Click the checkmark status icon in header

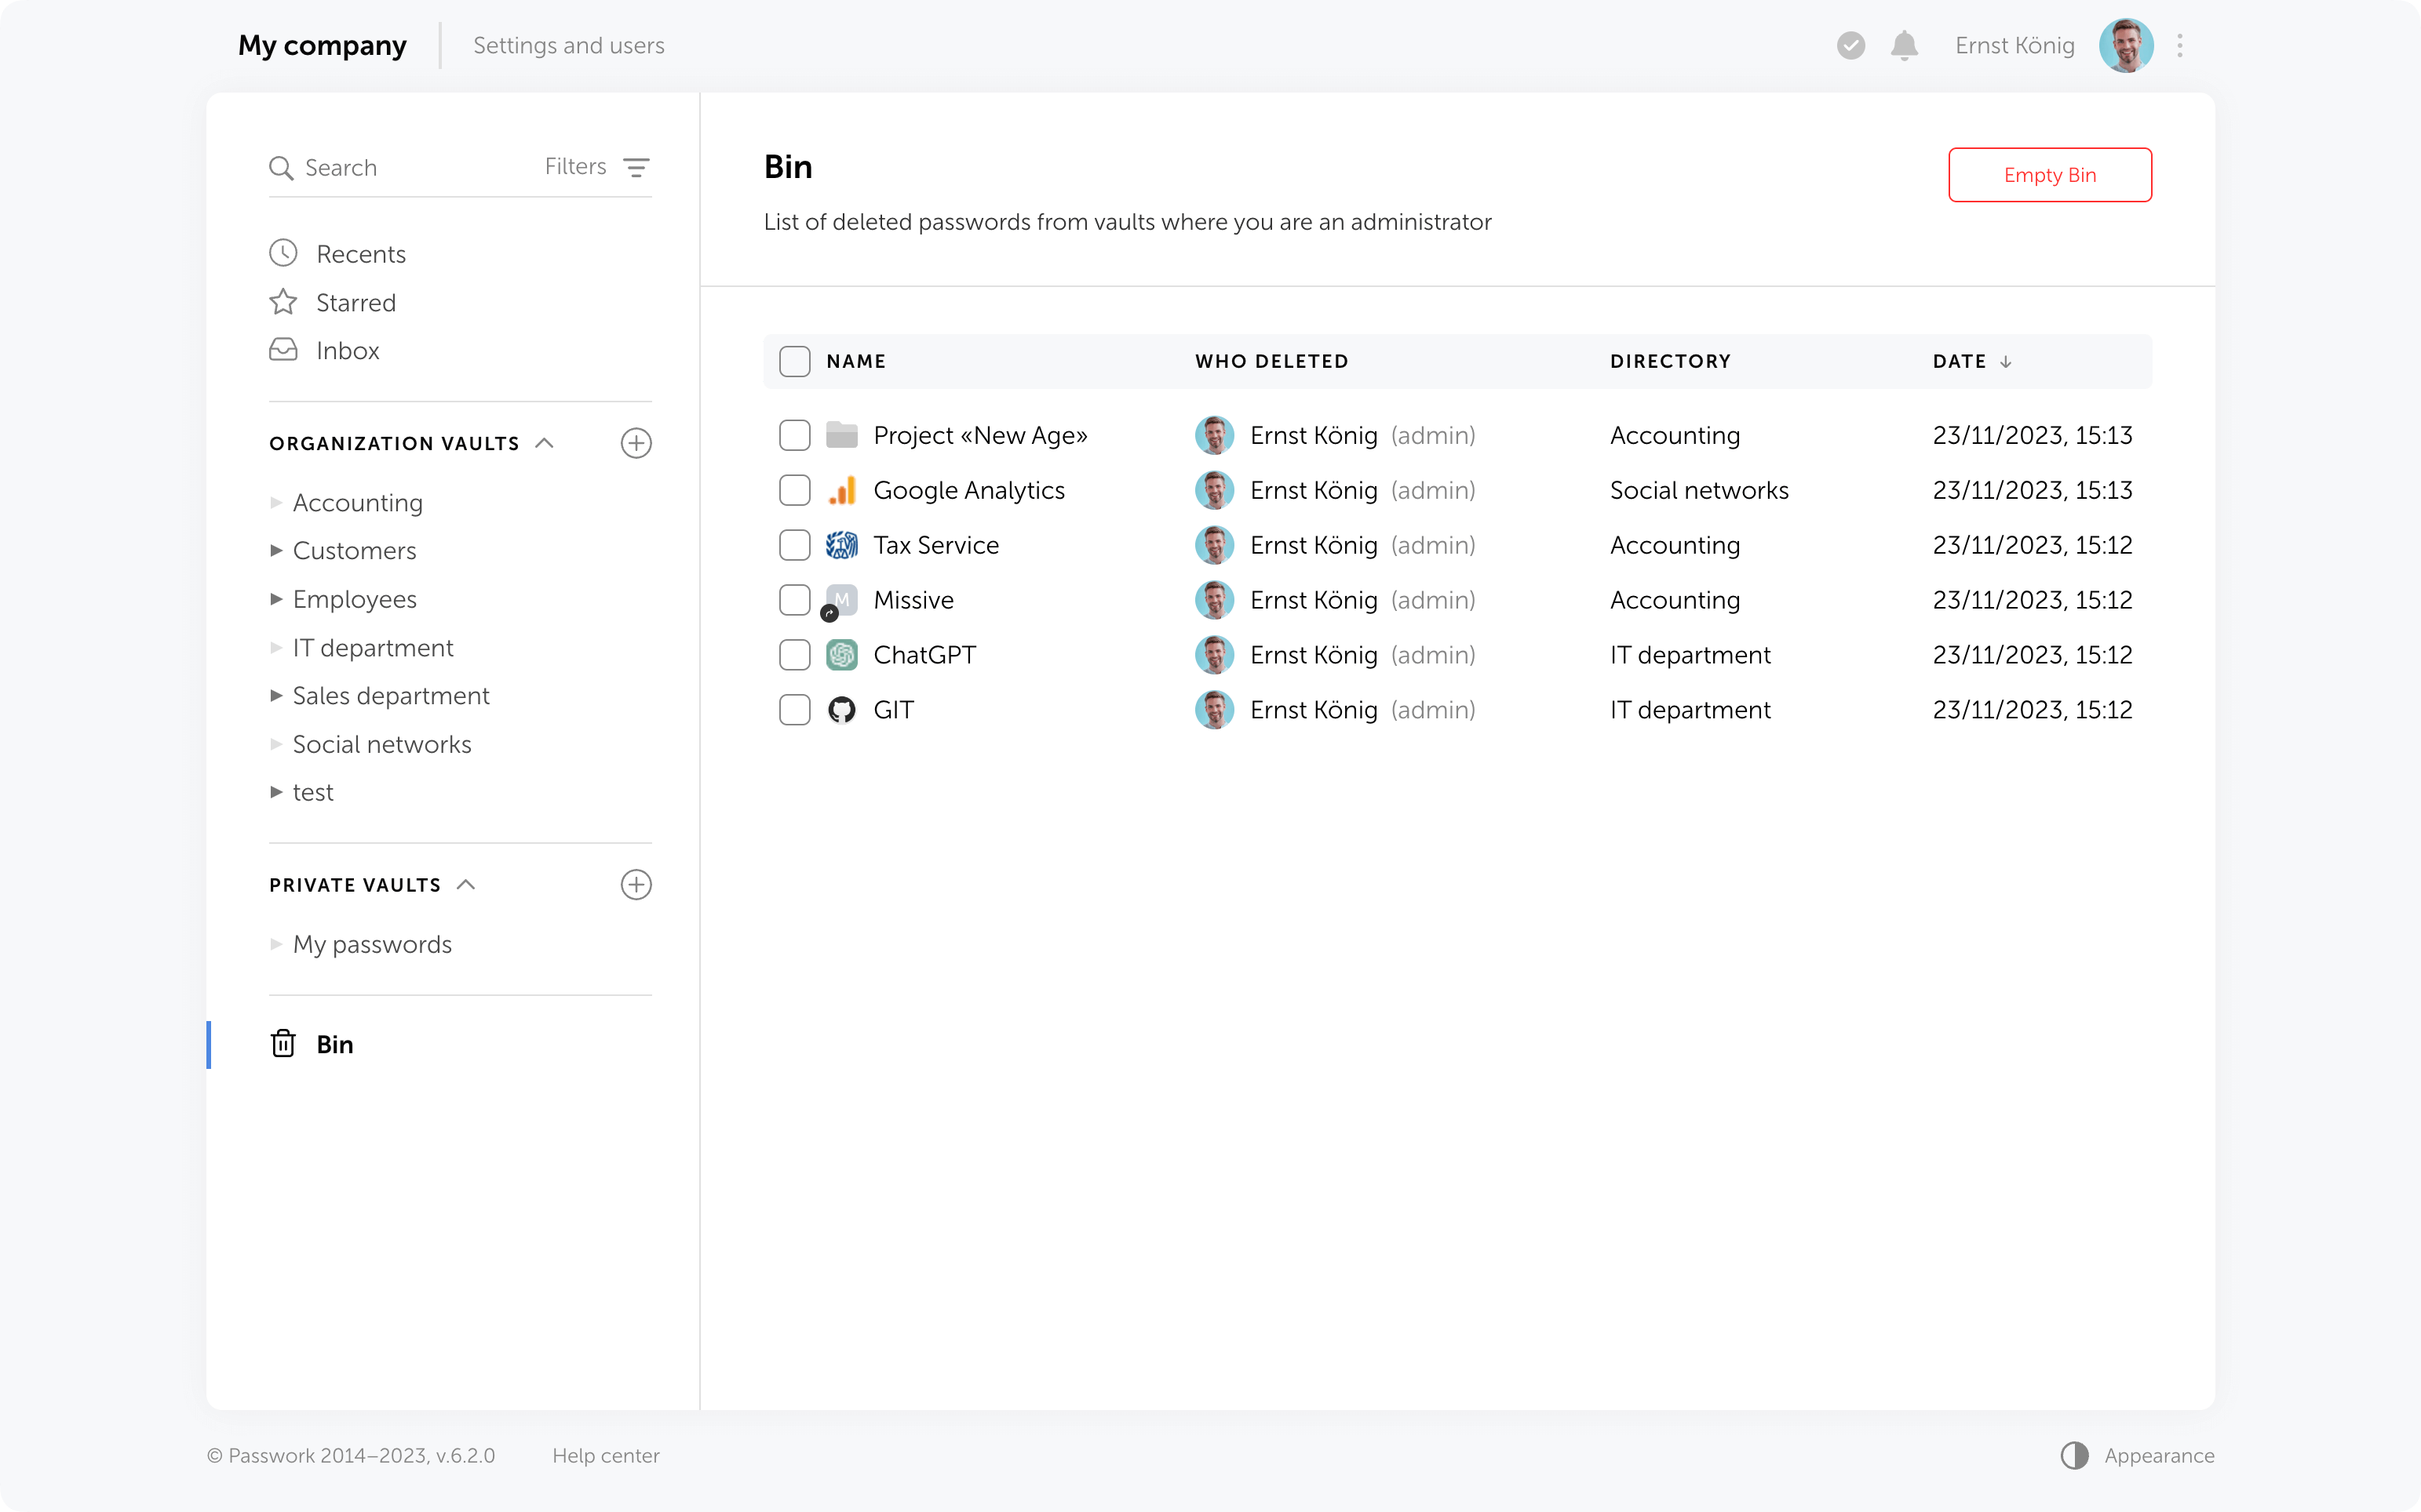click(1850, 46)
